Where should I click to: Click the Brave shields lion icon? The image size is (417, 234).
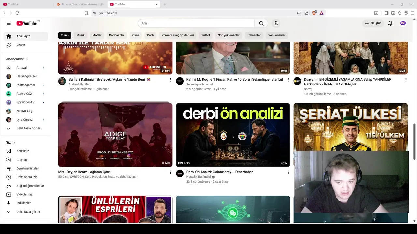click(314, 13)
